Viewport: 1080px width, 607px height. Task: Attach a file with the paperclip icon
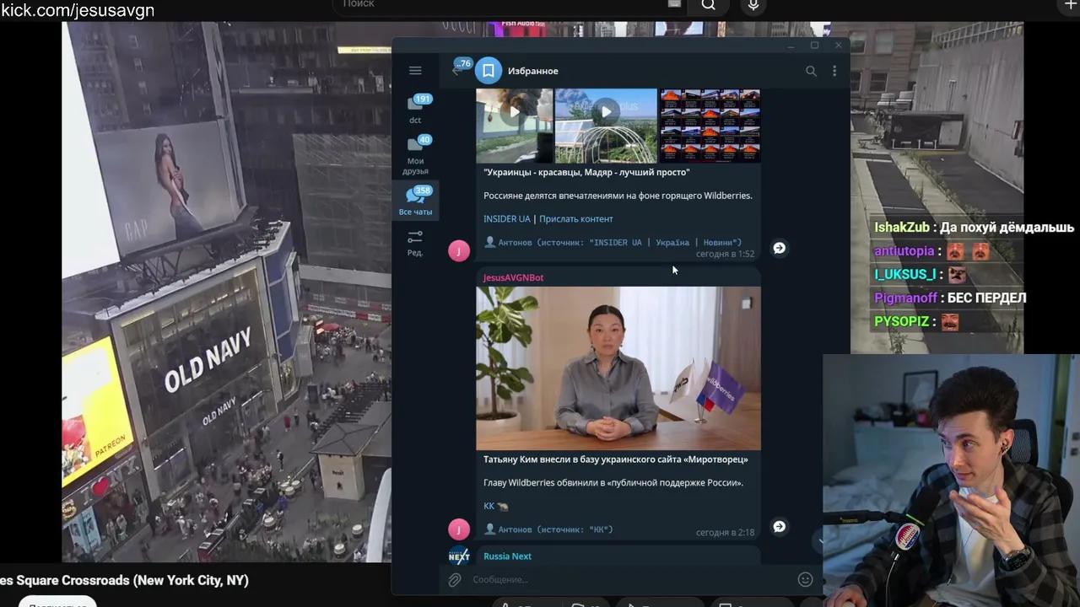click(454, 580)
